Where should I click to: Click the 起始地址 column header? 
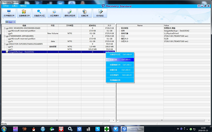[x=93, y=25]
